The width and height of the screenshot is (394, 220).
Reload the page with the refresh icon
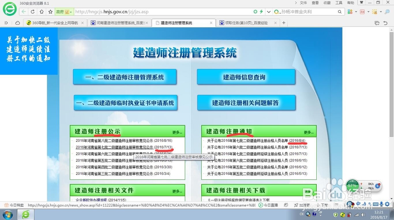(33, 11)
